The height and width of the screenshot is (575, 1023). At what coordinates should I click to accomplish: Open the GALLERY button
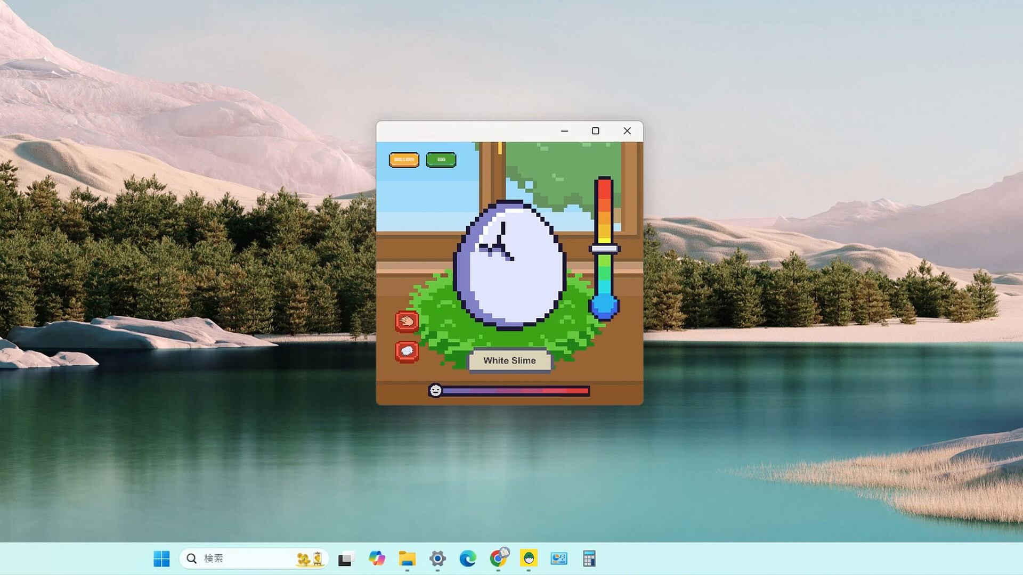coord(403,159)
